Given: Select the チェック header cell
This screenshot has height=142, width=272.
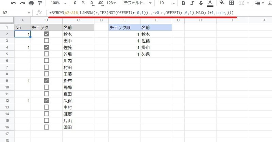Looking at the screenshot, I should pyautogui.click(x=47, y=27).
